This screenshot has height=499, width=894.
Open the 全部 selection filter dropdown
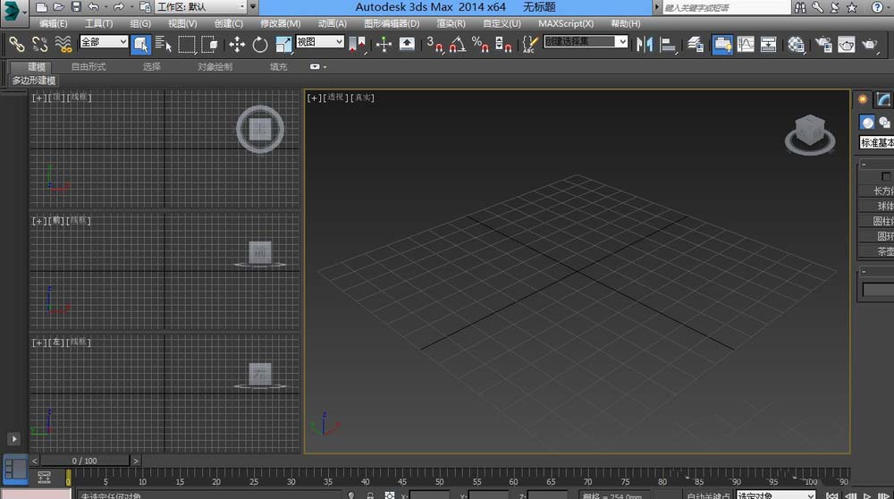104,42
